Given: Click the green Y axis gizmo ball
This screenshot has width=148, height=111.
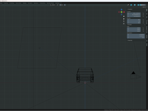Looking at the screenshot, I should (x=121, y=12).
